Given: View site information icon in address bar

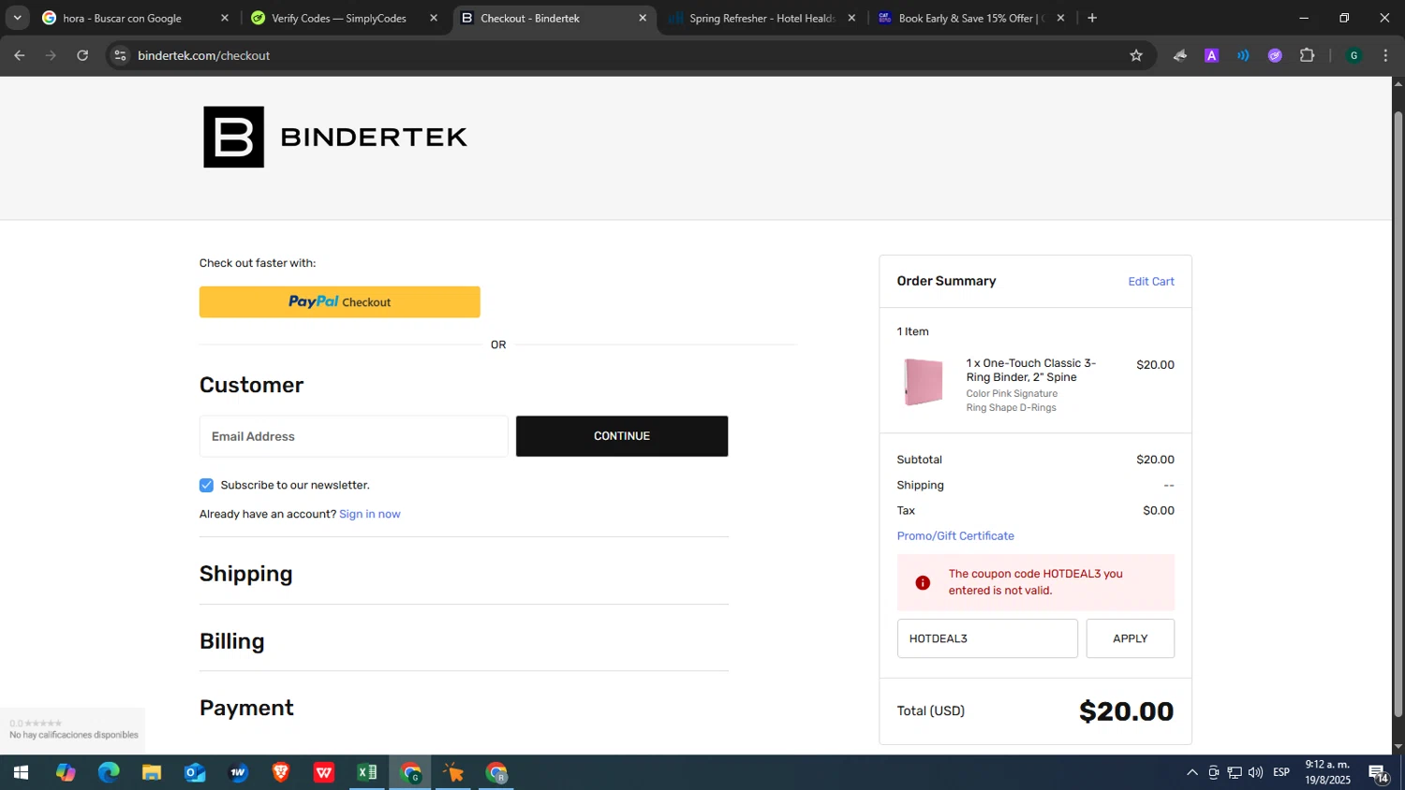Looking at the screenshot, I should pyautogui.click(x=120, y=55).
